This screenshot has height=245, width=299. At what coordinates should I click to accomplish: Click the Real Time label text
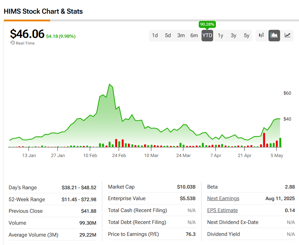point(25,43)
